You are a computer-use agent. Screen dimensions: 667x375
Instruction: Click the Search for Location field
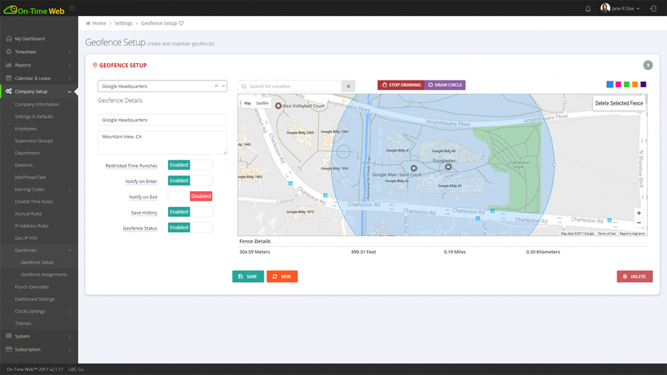(290, 86)
